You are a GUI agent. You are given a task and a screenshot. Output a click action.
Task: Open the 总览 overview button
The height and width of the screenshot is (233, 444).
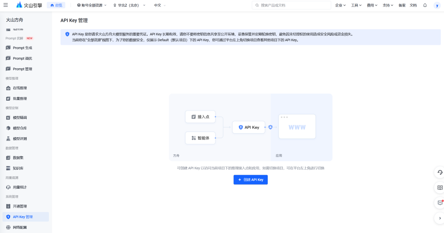pyautogui.click(x=56, y=5)
